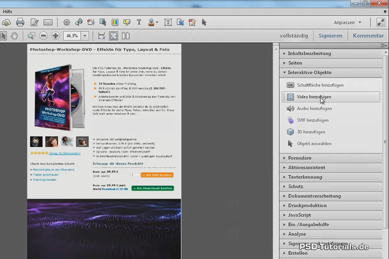Click the zoom in plus button

55,36
